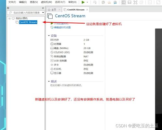Click the CD/DVD (IDE) disc icon
Viewport: 162px width, 130px height.
(52, 52)
